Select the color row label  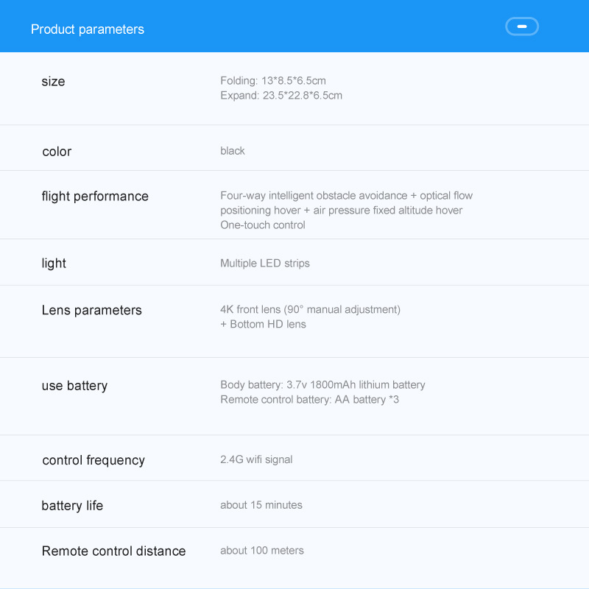pyautogui.click(x=57, y=152)
